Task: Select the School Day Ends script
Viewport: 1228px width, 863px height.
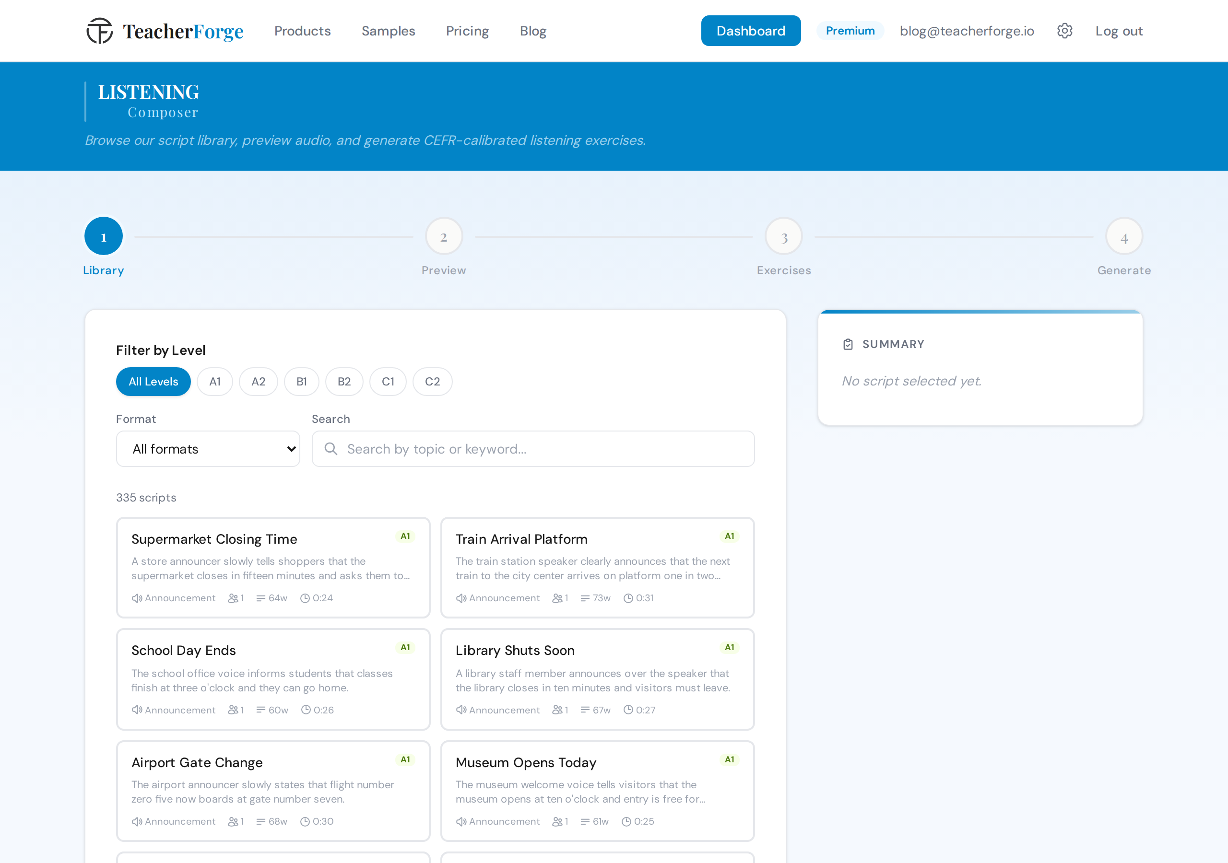Action: tap(273, 679)
